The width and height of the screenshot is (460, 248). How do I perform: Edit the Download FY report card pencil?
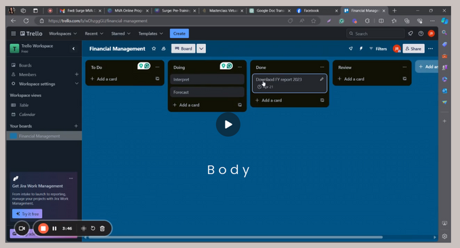pos(322,79)
